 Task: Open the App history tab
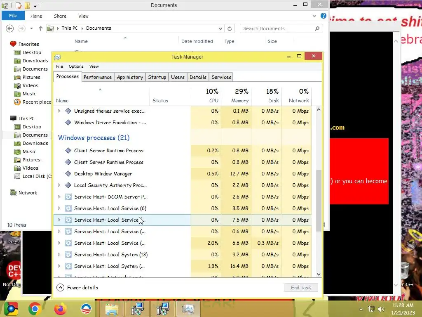130,77
